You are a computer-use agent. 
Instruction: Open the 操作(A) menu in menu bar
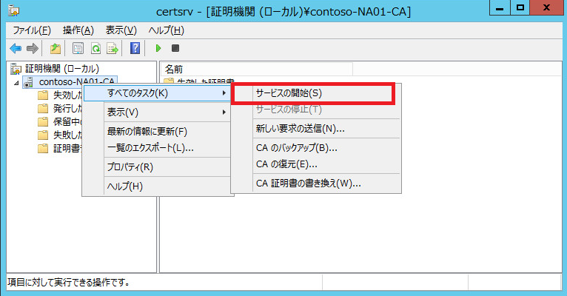tap(78, 30)
